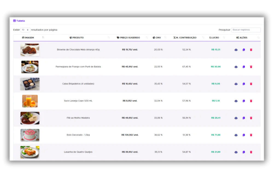The width and height of the screenshot is (280, 181).
Task: Delete the Filé ao Molho Madeira row
Action: point(251,118)
